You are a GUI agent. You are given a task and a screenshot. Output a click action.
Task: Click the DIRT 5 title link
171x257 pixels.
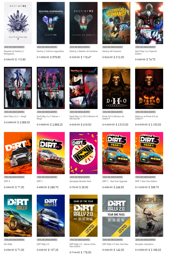pyautogui.click(x=40, y=181)
